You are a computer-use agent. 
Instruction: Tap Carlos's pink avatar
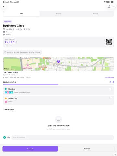pyautogui.click(x=6, y=102)
